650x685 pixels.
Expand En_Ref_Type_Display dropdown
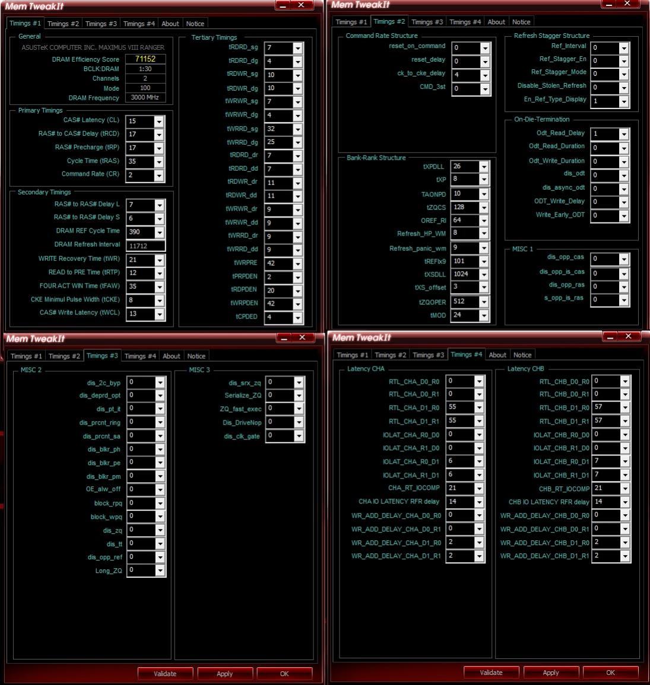click(624, 101)
